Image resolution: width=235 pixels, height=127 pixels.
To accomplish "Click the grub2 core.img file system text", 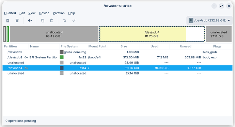I will click(75, 52).
